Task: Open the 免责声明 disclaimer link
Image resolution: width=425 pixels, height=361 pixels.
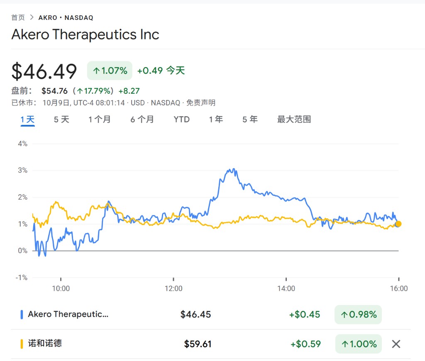Action: (201, 103)
